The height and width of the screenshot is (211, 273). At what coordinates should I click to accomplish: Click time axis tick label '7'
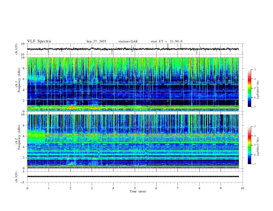(178, 188)
